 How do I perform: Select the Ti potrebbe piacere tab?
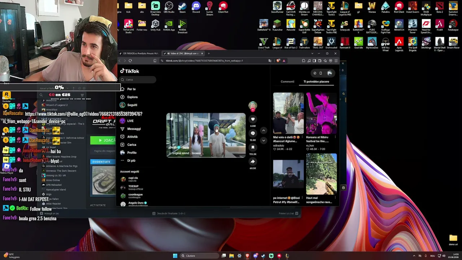316,82
